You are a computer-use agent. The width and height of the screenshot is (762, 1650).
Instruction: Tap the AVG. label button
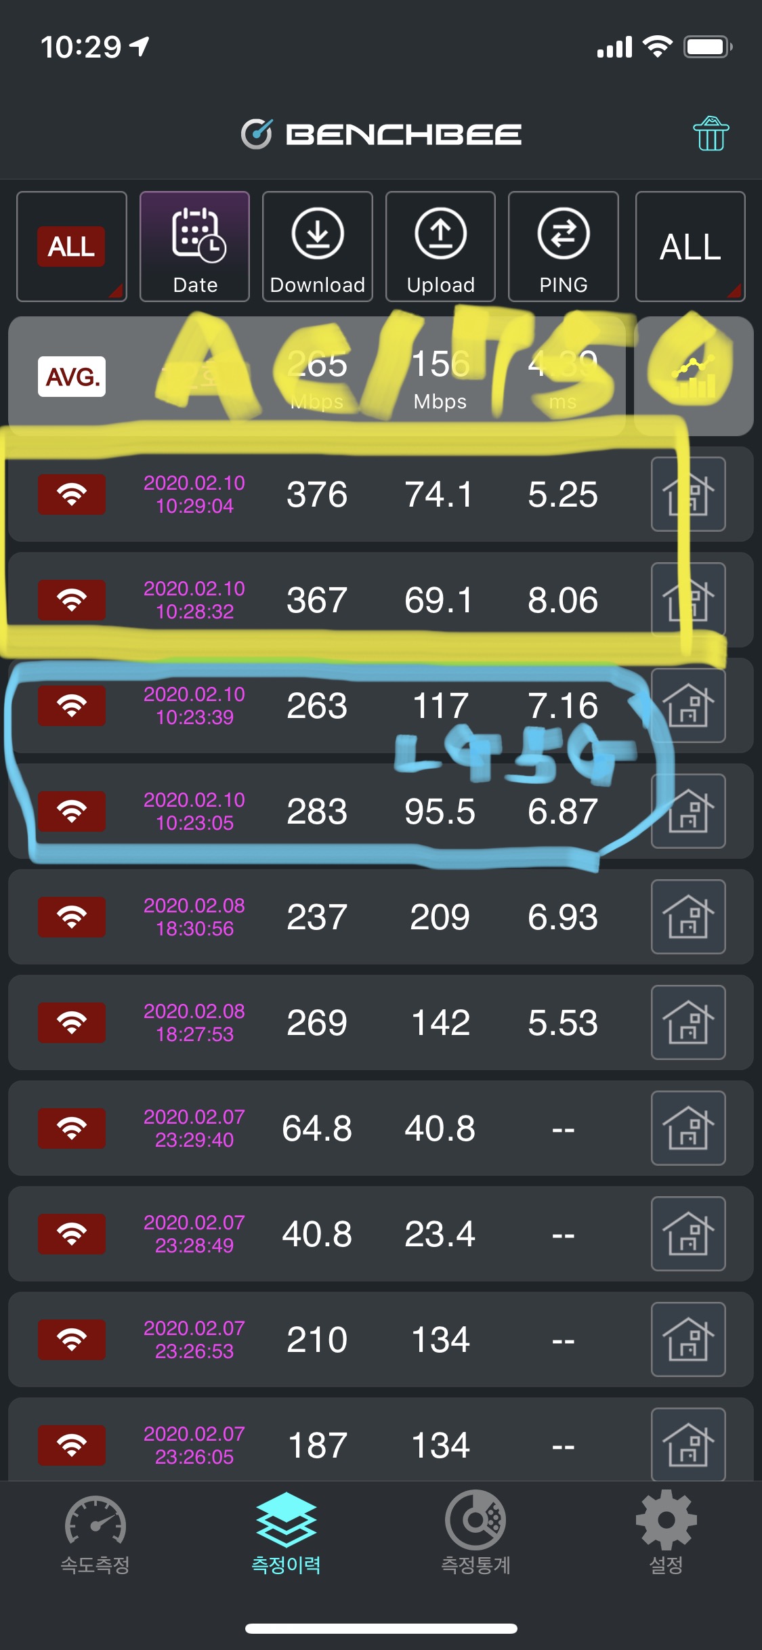(x=72, y=377)
